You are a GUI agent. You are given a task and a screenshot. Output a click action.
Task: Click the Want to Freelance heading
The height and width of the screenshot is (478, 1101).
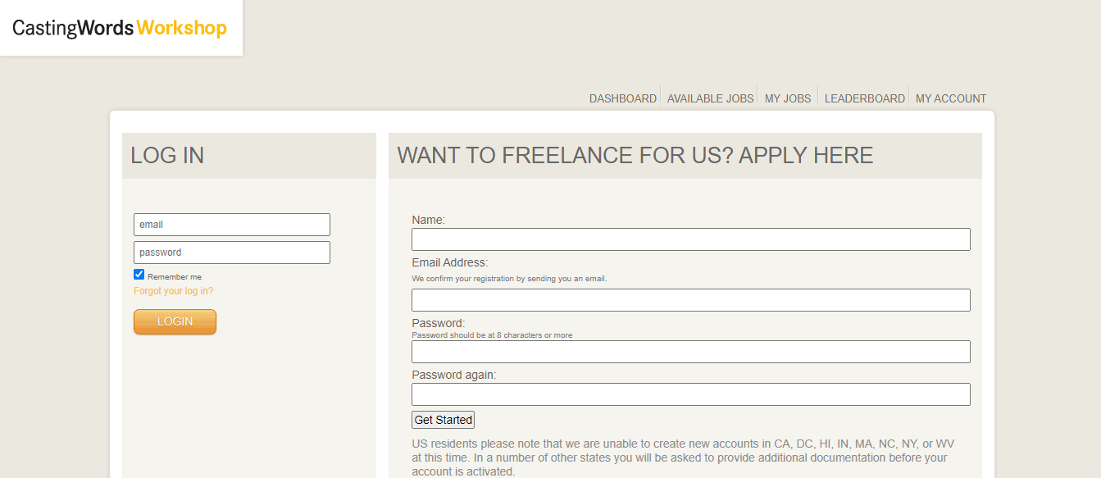point(635,156)
